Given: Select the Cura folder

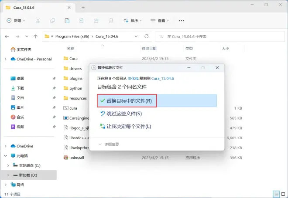Looking at the screenshot, I should tap(71, 59).
